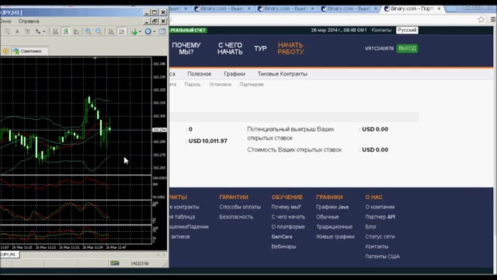The image size is (497, 280).
Task: Open the Справка menu in MetaTrader
Action: pyautogui.click(x=29, y=21)
